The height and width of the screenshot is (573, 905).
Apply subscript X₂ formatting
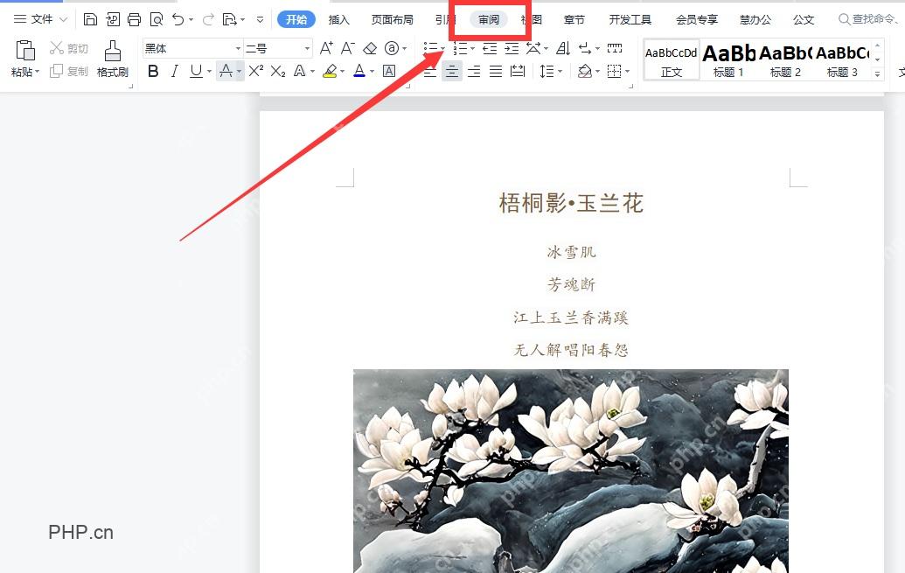point(277,71)
